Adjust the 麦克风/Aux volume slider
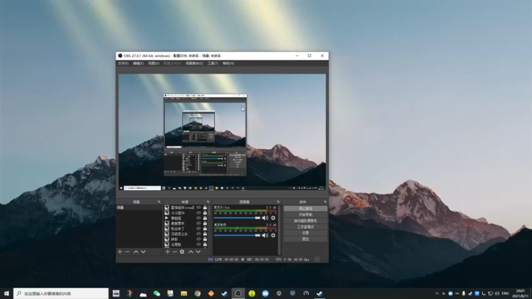Screen dimensions: 532x299 [x=237, y=218]
